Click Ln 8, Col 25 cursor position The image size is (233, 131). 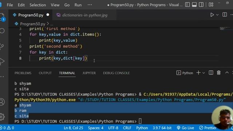pos(74,128)
